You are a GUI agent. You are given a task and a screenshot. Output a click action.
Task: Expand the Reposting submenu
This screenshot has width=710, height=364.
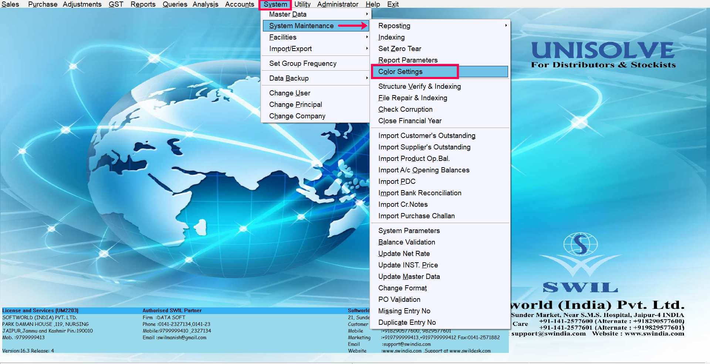pos(440,26)
